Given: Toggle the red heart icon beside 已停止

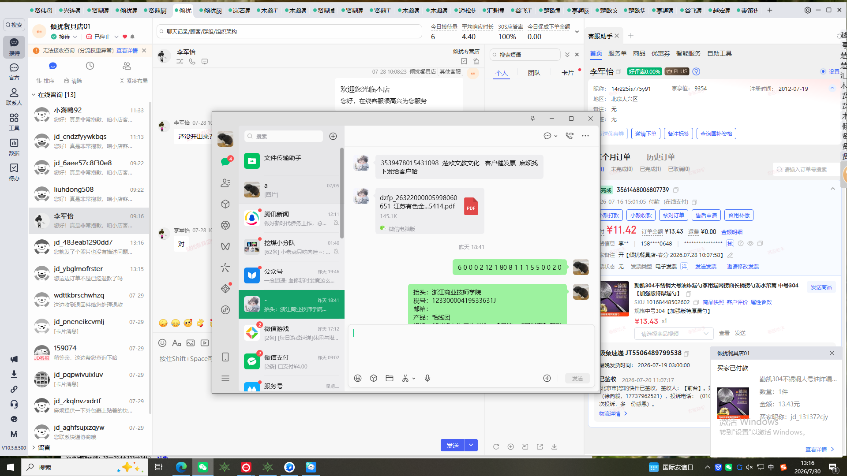Looking at the screenshot, I should pyautogui.click(x=125, y=37).
